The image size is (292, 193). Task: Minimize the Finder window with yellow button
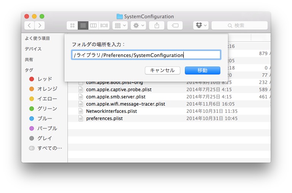point(34,16)
